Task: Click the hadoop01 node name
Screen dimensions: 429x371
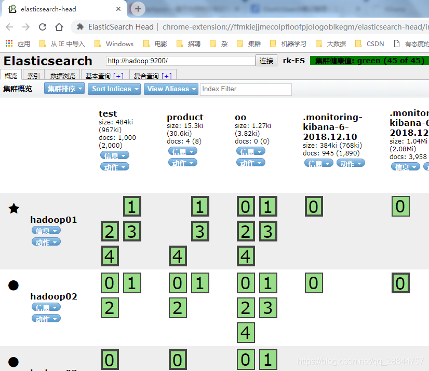Action: point(53,220)
